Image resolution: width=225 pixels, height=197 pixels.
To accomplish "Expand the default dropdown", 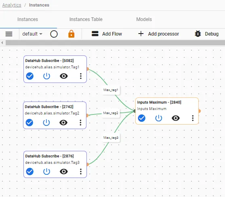I will pyautogui.click(x=32, y=34).
